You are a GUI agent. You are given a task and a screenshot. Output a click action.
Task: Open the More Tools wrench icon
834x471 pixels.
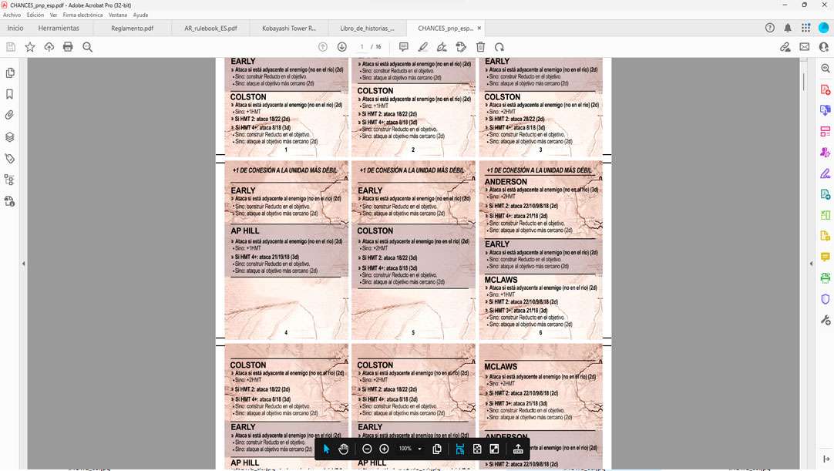click(825, 320)
